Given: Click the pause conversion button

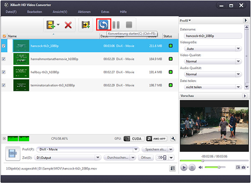Looking at the screenshot, I should (116, 25).
